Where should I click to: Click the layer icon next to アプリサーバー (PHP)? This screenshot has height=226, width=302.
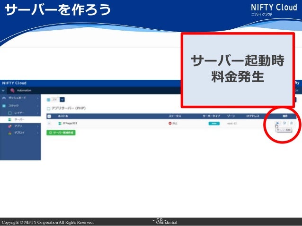coord(49,109)
